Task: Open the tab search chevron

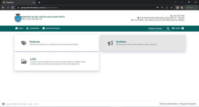Action: [x=175, y=2]
